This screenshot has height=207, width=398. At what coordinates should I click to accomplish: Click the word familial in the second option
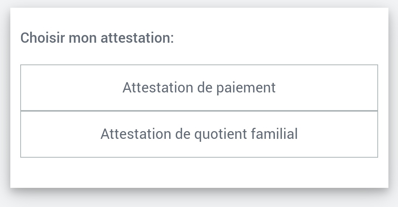coord(274,134)
